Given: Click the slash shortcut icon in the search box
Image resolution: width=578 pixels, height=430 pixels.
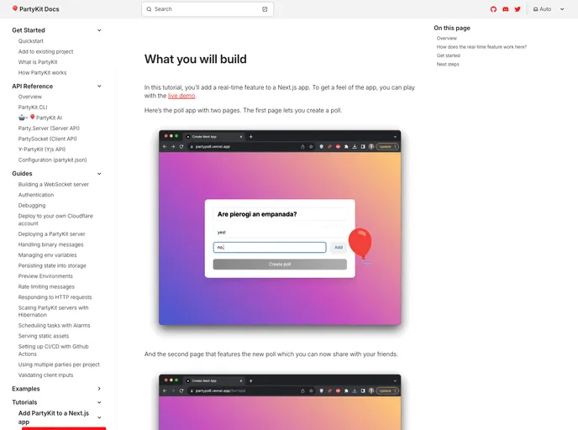Looking at the screenshot, I should click(x=265, y=9).
